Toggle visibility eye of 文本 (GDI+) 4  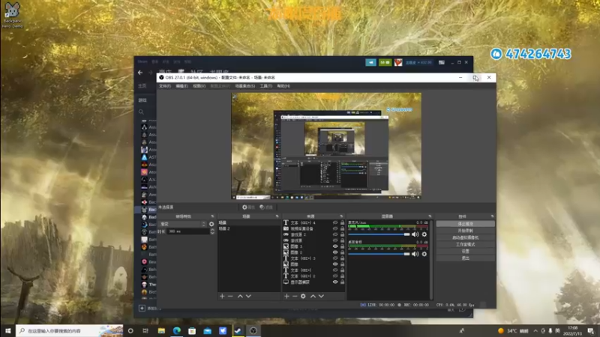coord(335,222)
